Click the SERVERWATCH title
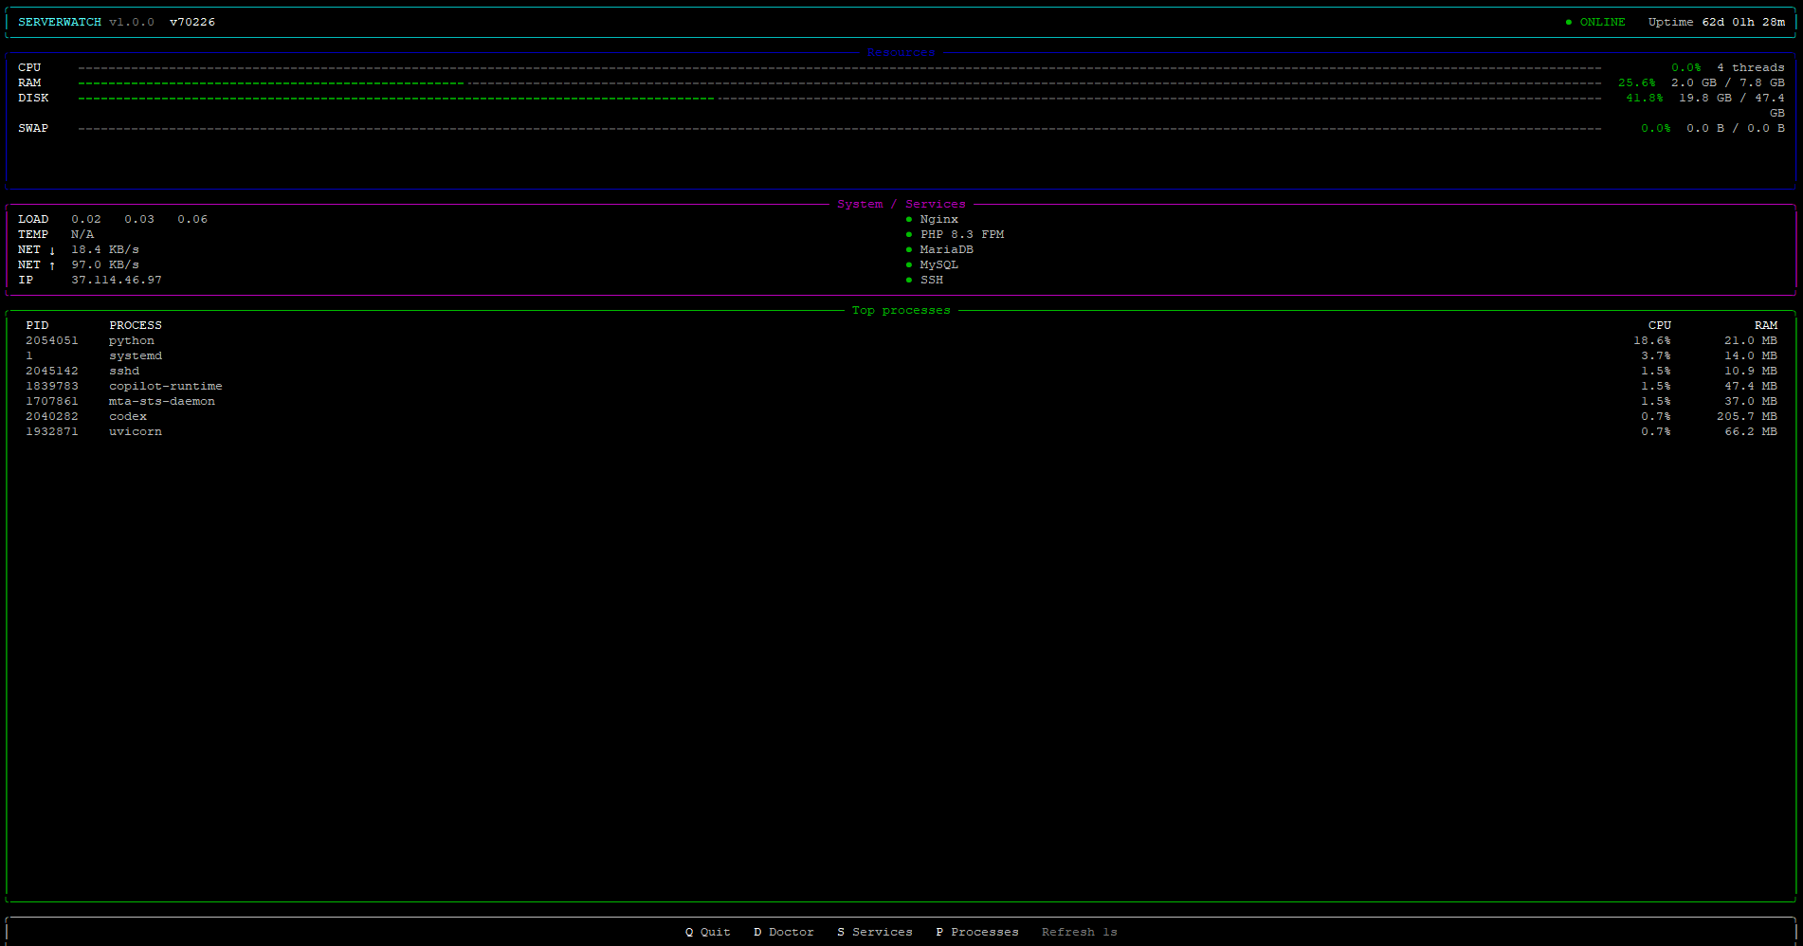This screenshot has width=1803, height=946. click(x=60, y=22)
